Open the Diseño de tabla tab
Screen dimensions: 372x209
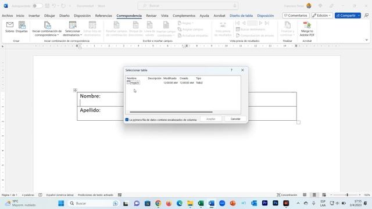tap(241, 16)
